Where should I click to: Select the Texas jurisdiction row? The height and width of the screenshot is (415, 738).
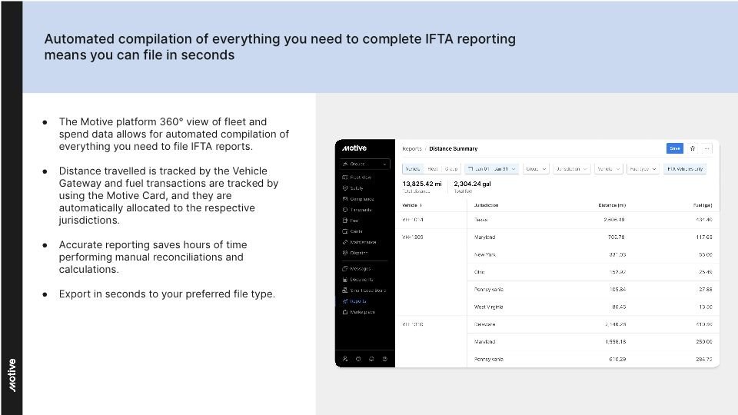pyautogui.click(x=557, y=220)
